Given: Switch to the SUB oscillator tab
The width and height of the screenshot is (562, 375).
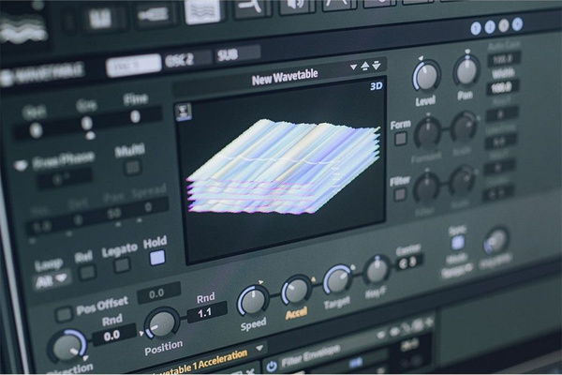Looking at the screenshot, I should click(227, 55).
